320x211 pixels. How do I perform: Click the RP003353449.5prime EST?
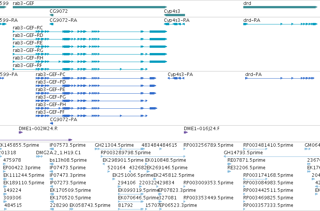coord(208,198)
